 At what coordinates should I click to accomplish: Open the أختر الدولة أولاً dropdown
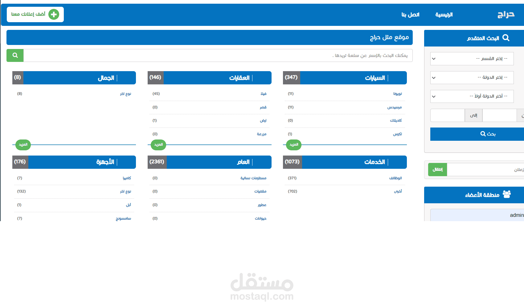tap(472, 96)
